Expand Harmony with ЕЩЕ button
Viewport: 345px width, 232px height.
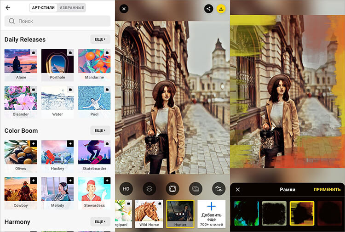(x=100, y=222)
